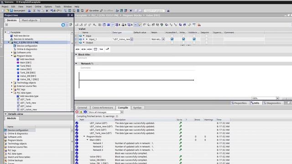Switch to the Syntax tab
Screen dimensions: 292x164
click(137, 108)
